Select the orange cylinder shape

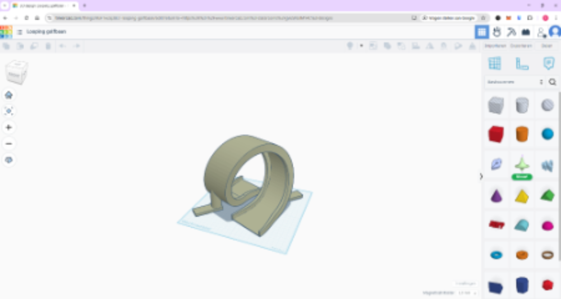click(522, 134)
